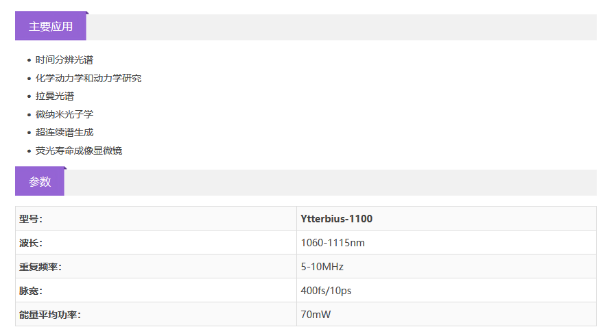Select the 超连续谱生成 entry

64,132
